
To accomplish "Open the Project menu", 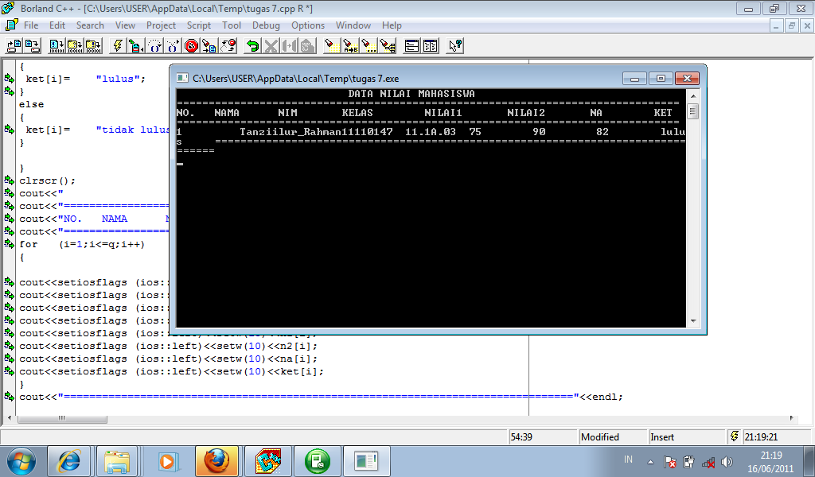I will pyautogui.click(x=161, y=25).
